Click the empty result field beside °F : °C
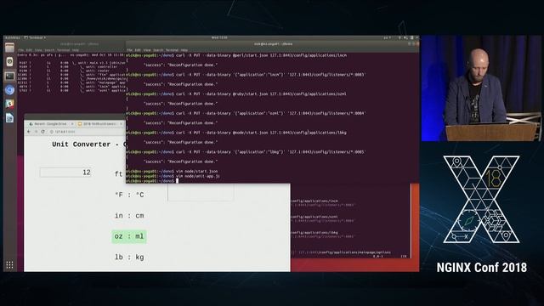The image size is (544, 306). pyautogui.click(x=201, y=193)
